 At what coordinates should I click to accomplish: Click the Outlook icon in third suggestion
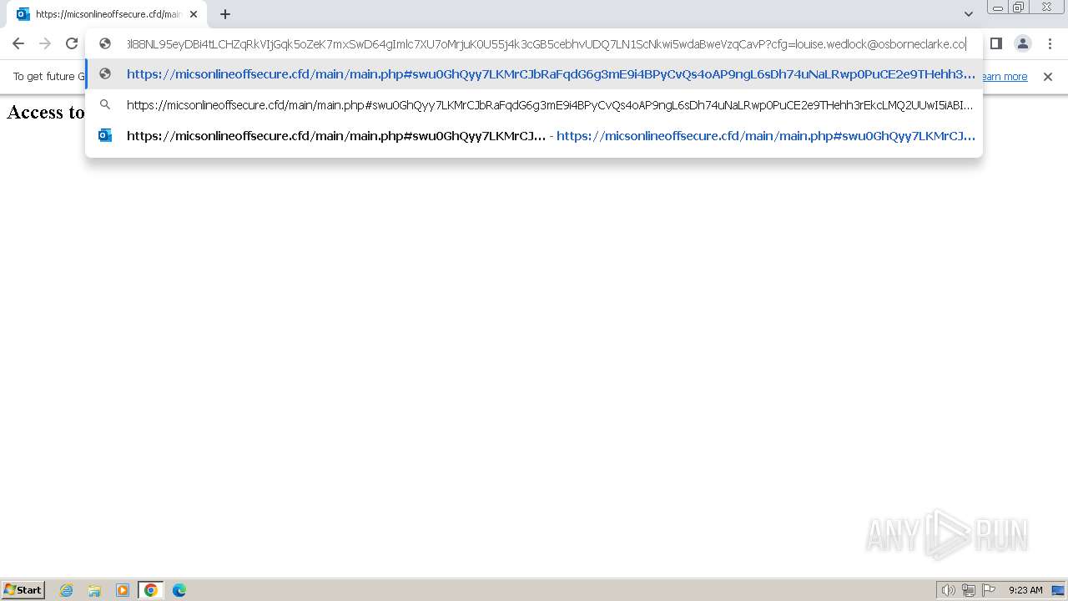pos(105,135)
